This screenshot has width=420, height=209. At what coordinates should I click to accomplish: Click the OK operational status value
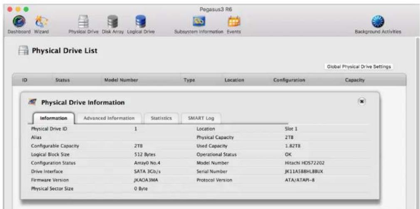(x=288, y=155)
